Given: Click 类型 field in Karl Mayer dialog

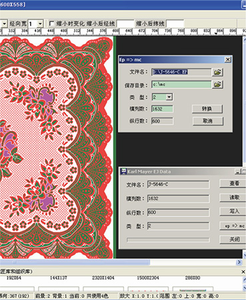Looking at the screenshot, I should point(178,226).
